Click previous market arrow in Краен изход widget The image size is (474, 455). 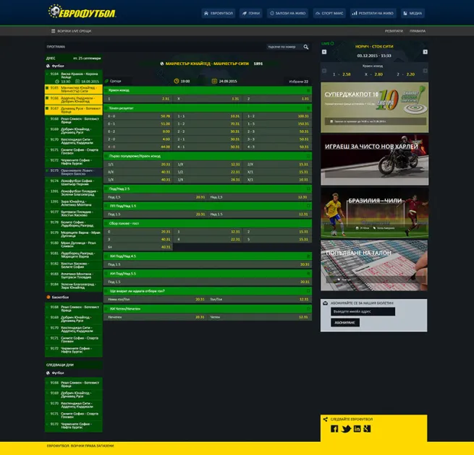(x=324, y=71)
